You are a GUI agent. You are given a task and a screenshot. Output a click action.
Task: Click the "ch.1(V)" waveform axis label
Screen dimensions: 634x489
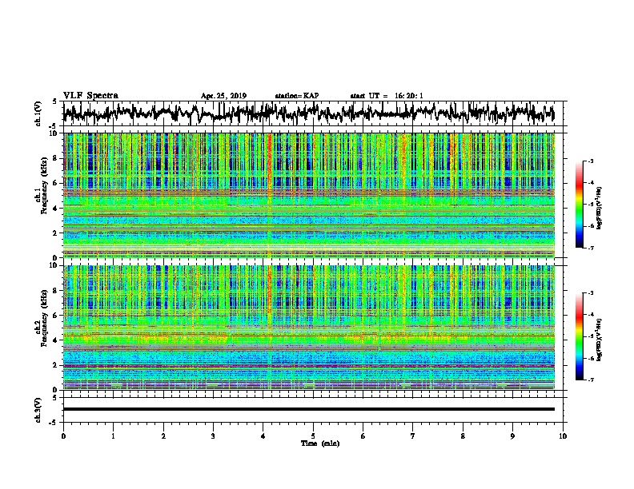pyautogui.click(x=38, y=113)
